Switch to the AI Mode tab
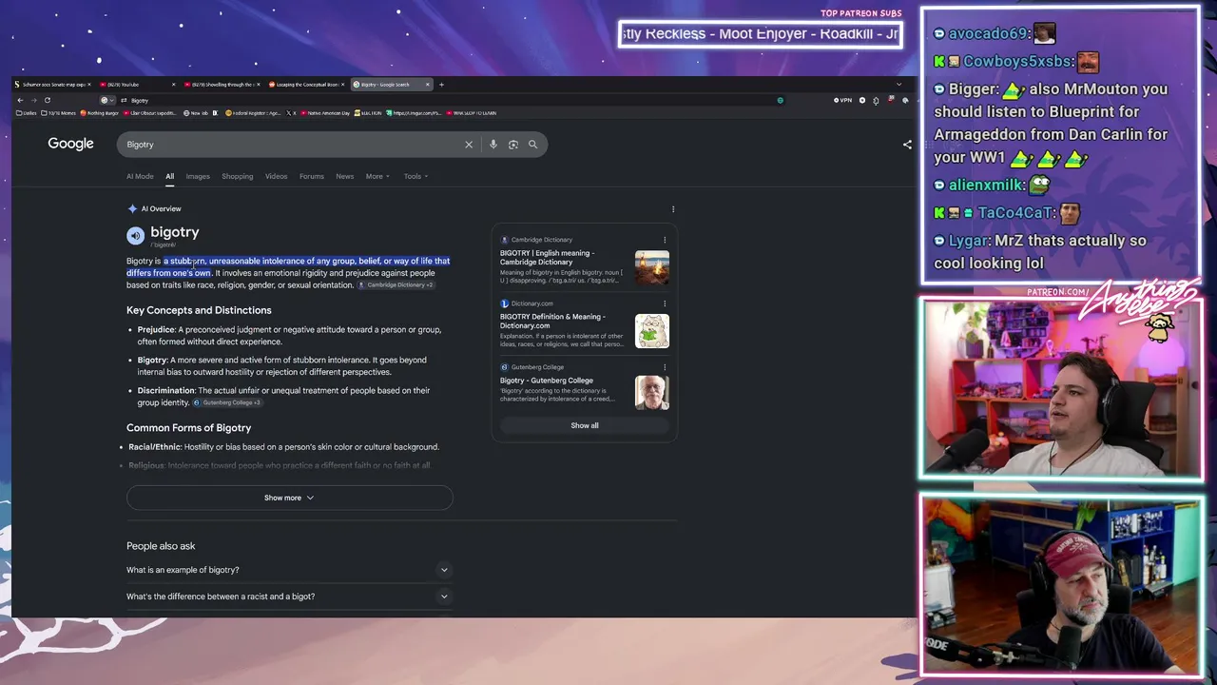1217x685 pixels. tap(140, 176)
